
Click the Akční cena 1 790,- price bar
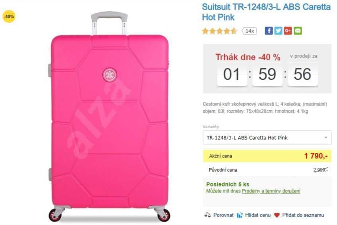[x=267, y=156]
